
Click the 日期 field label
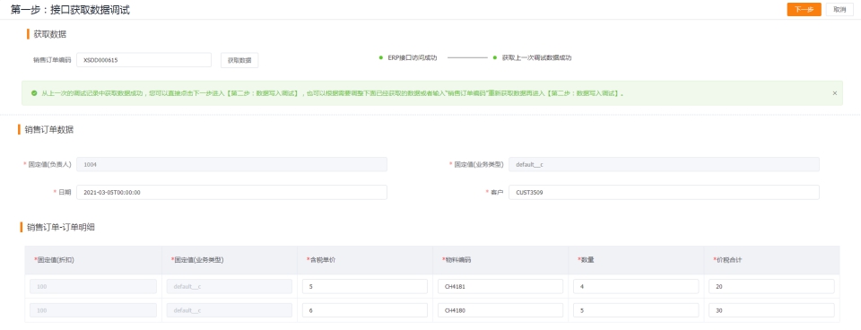(65, 192)
